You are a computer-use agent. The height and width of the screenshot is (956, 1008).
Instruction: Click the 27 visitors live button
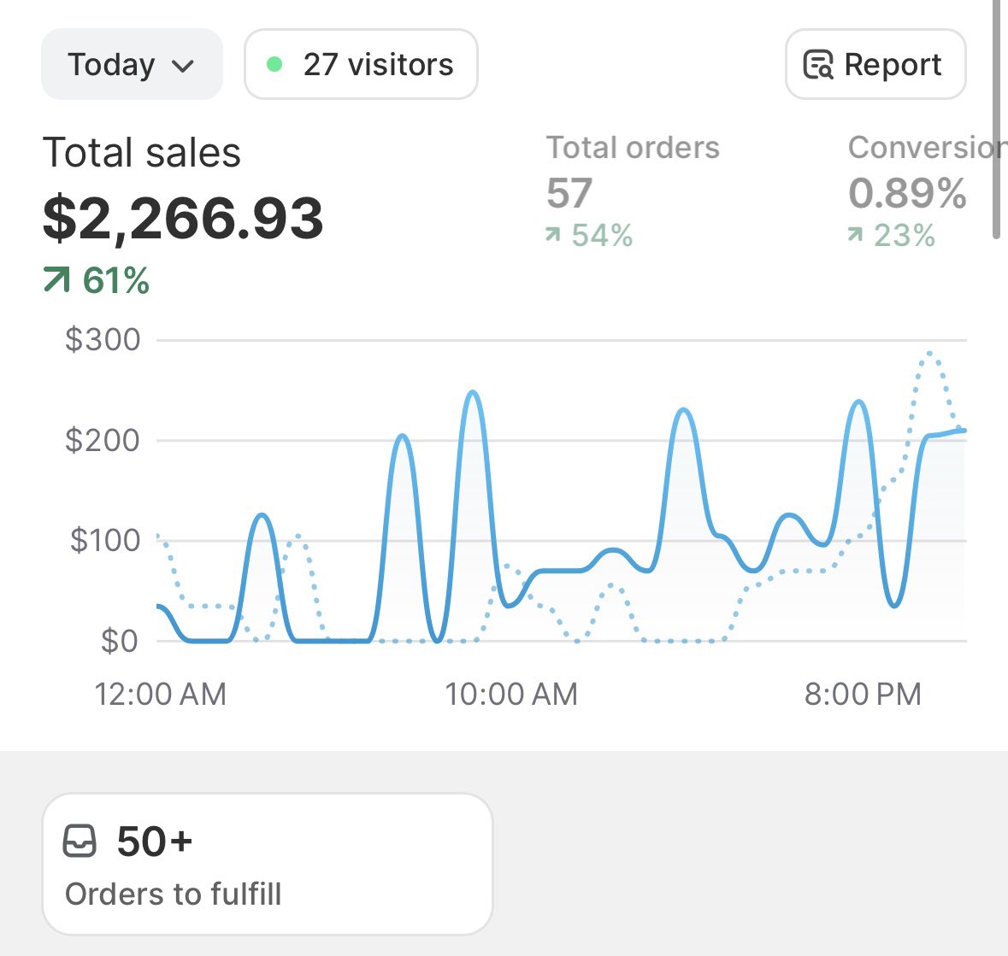[x=361, y=64]
